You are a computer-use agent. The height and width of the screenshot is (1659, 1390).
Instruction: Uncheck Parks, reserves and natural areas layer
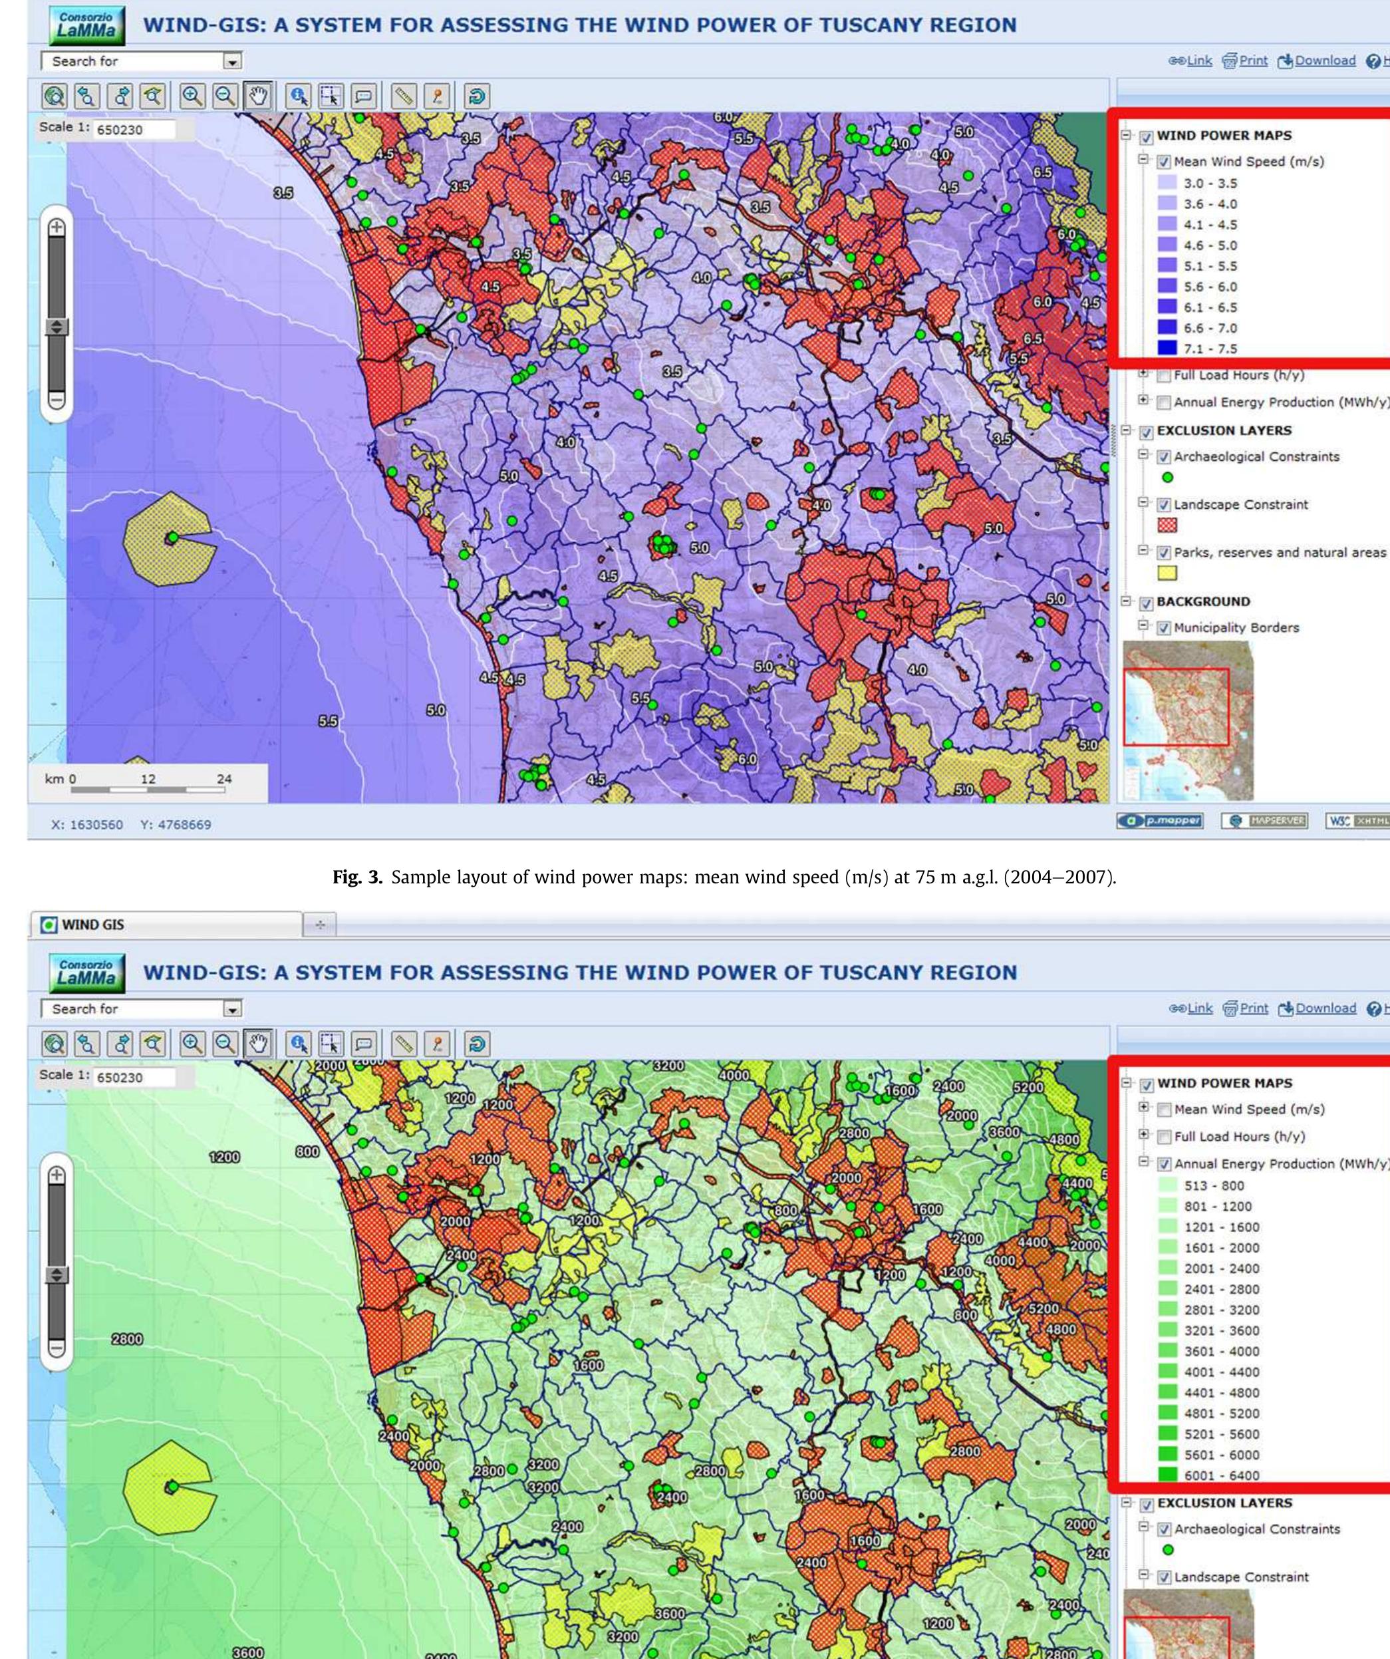(x=1163, y=553)
